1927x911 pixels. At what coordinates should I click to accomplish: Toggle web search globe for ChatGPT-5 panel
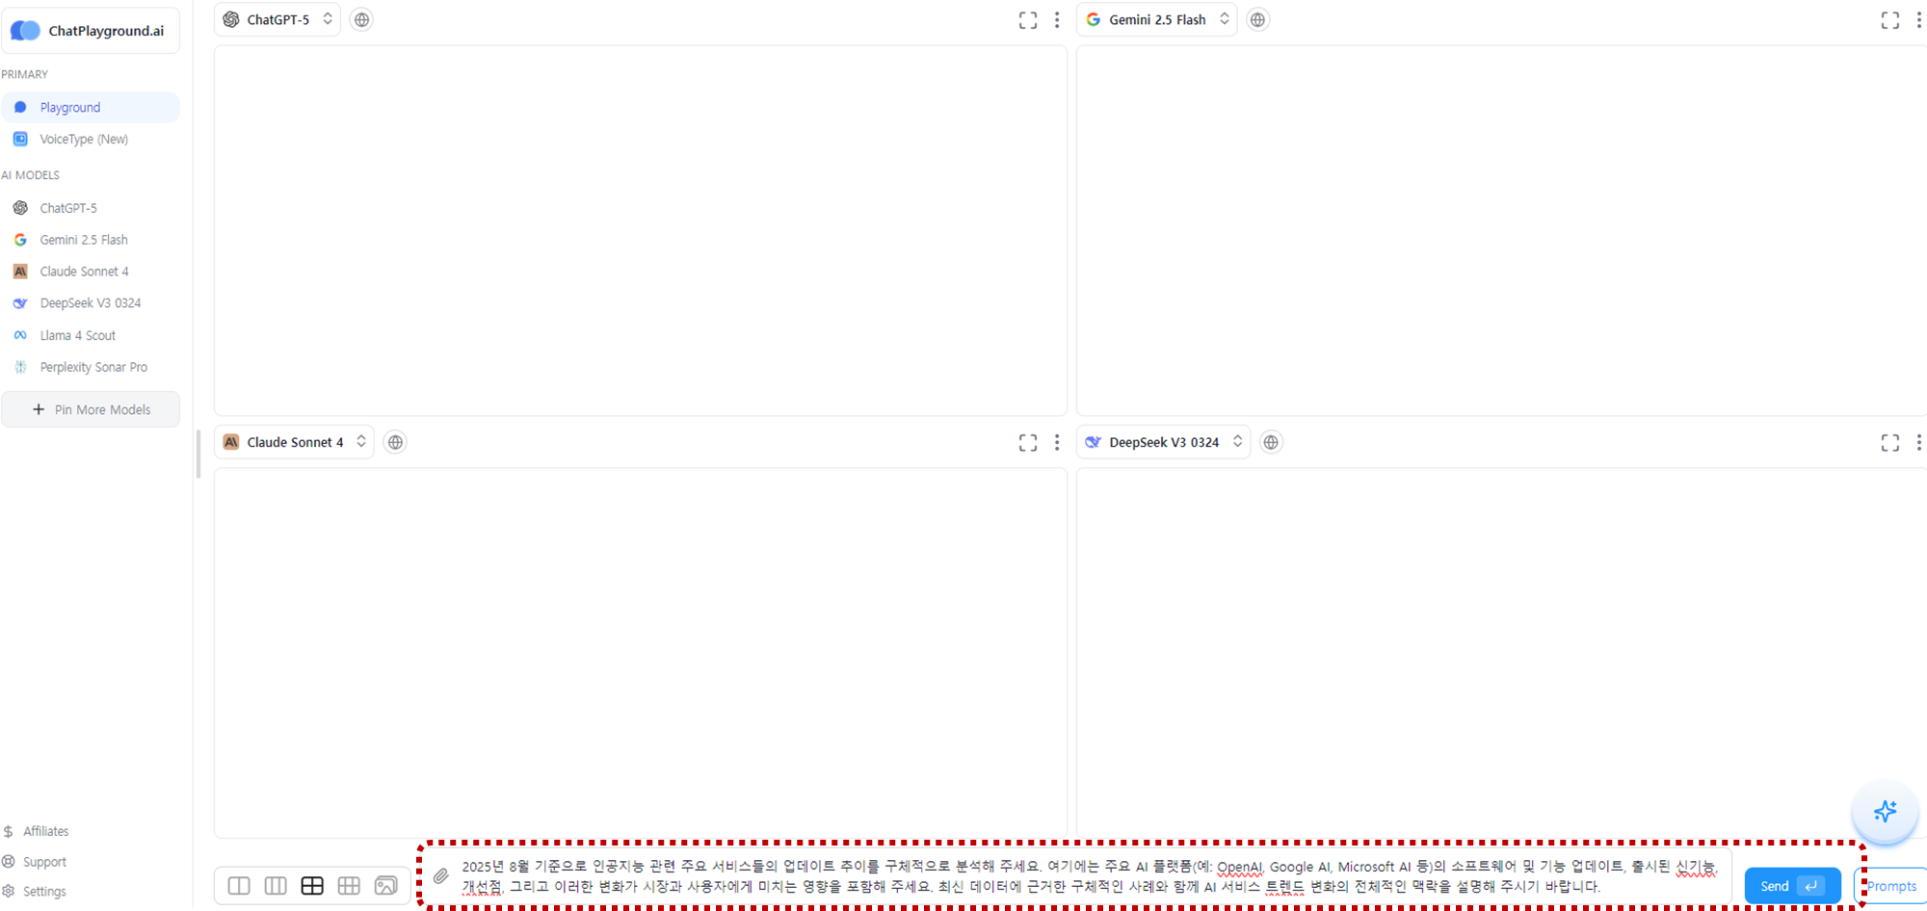tap(361, 19)
